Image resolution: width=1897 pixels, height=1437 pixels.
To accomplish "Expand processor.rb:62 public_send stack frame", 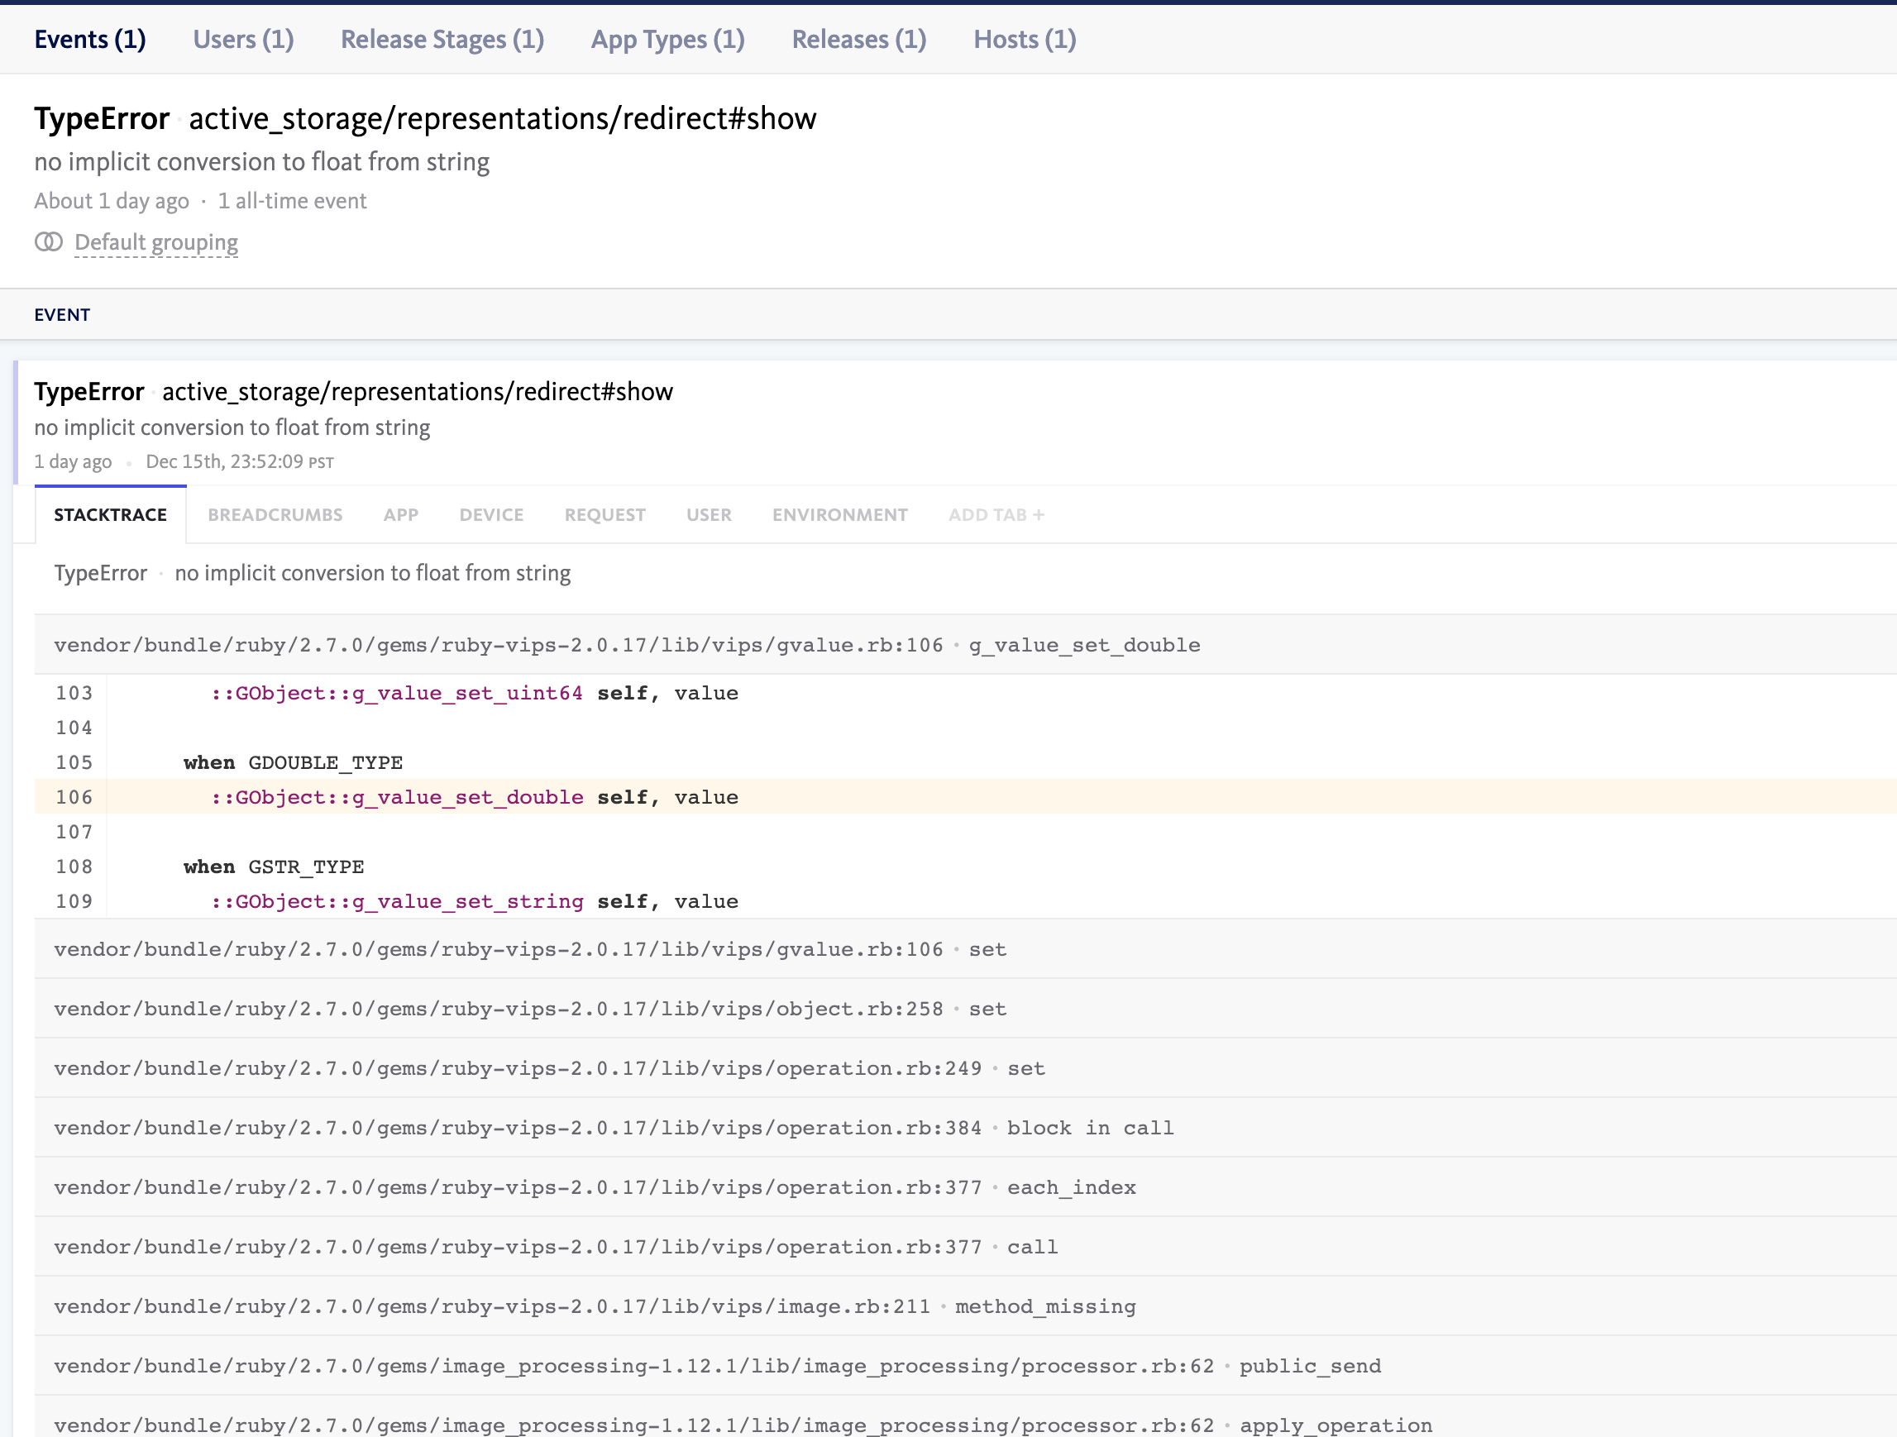I will pos(717,1366).
